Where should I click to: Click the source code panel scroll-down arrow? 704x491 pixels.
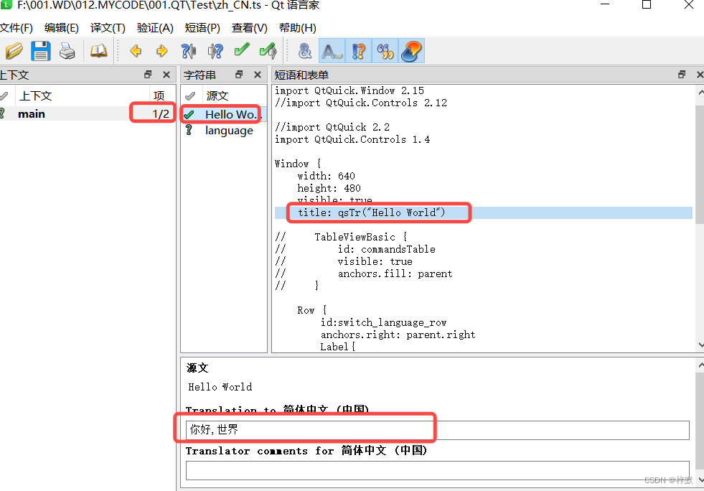pyautogui.click(x=700, y=345)
